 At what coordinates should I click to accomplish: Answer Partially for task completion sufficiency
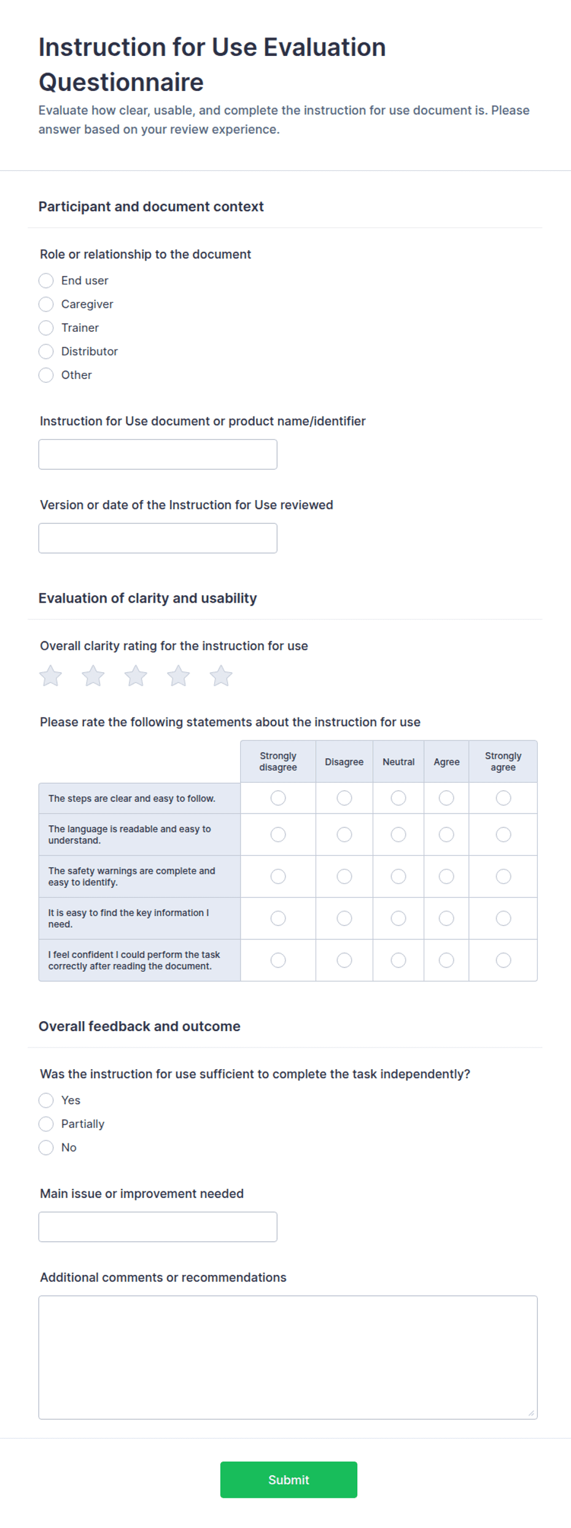tap(46, 1124)
